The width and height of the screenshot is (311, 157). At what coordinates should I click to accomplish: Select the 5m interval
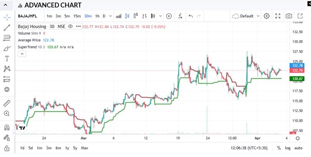pyautogui.click(x=67, y=16)
